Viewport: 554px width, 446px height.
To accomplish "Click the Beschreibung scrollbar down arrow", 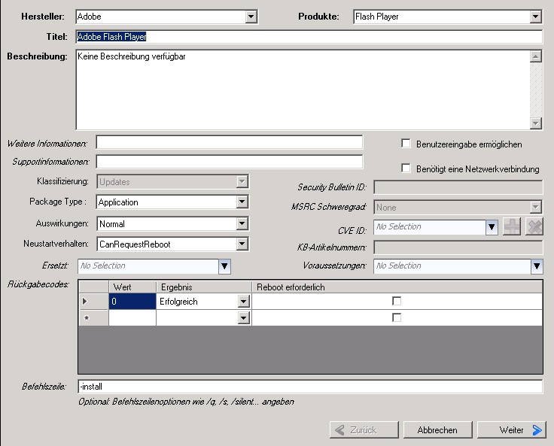I will click(536, 123).
